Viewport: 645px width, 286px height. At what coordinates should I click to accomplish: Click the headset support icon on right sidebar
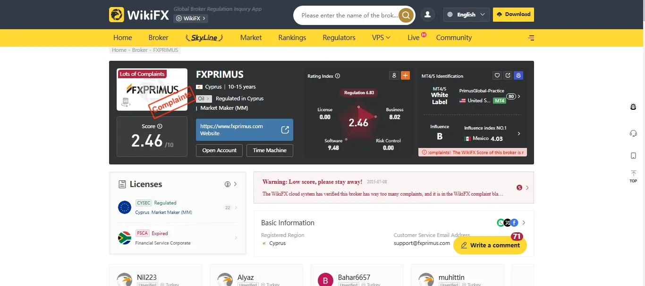click(633, 133)
